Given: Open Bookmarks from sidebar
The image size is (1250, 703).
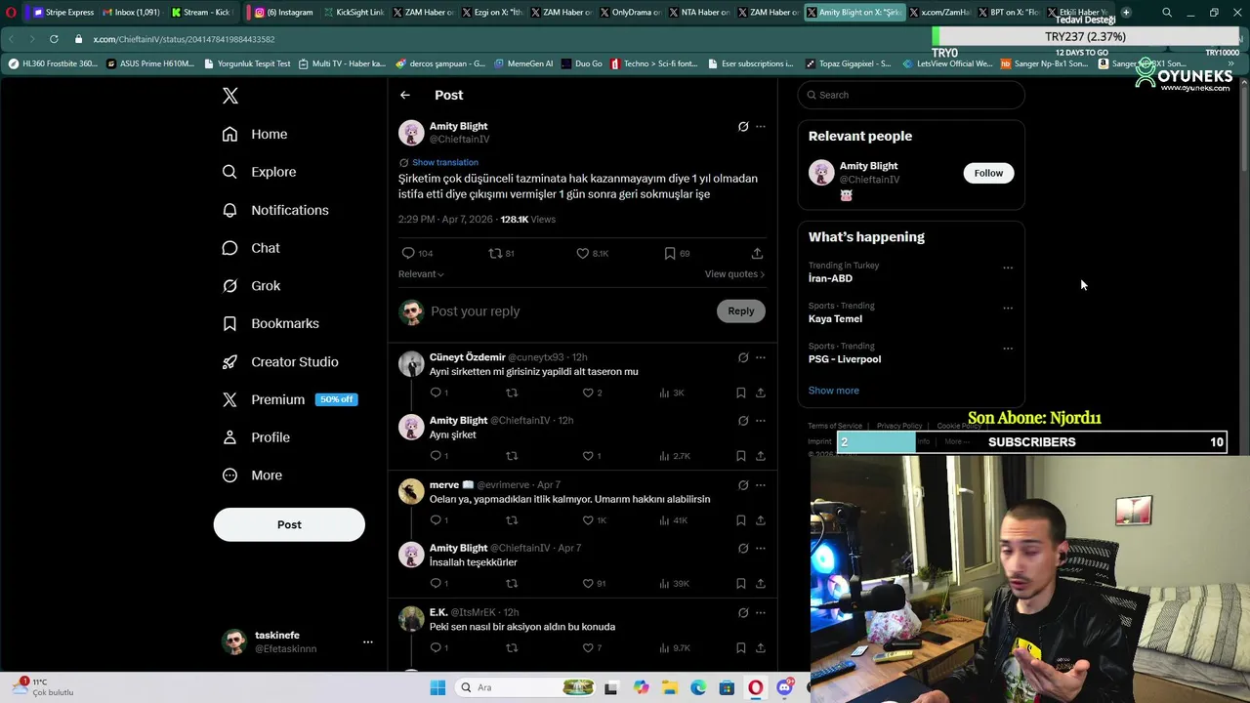Looking at the screenshot, I should coord(271,323).
